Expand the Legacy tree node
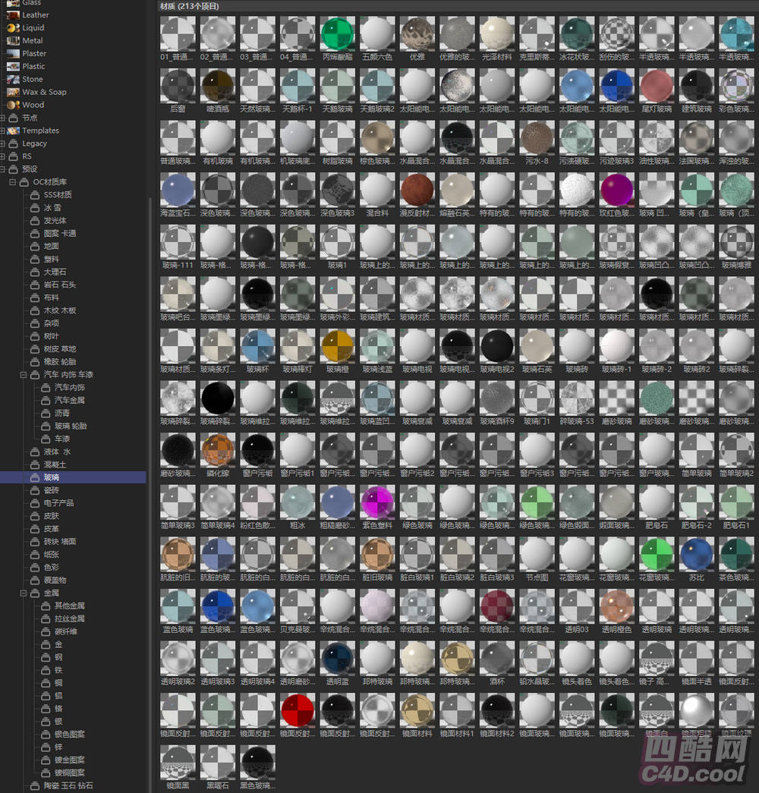Image resolution: width=759 pixels, height=793 pixels. [3, 143]
